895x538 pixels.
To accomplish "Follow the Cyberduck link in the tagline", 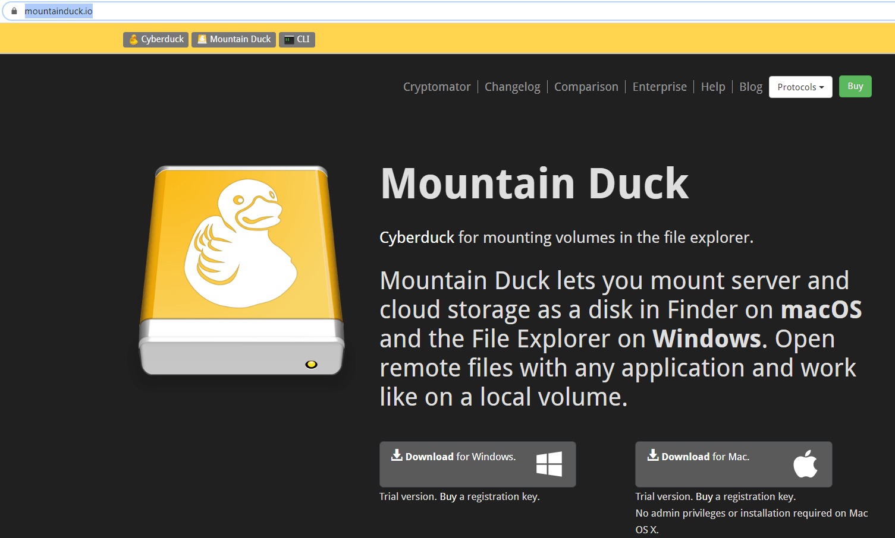I will 417,238.
